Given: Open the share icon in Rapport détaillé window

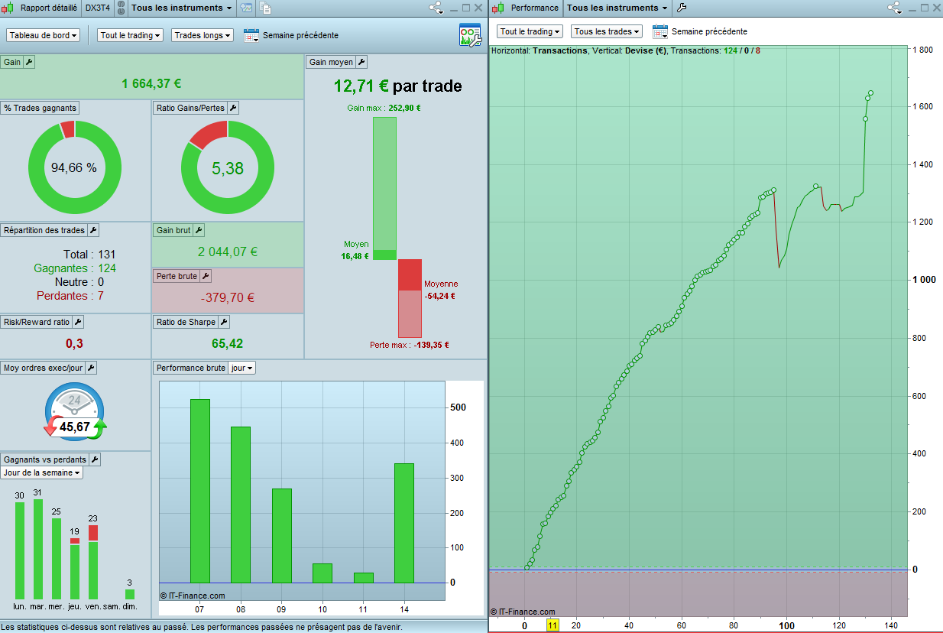Looking at the screenshot, I should pos(436,8).
